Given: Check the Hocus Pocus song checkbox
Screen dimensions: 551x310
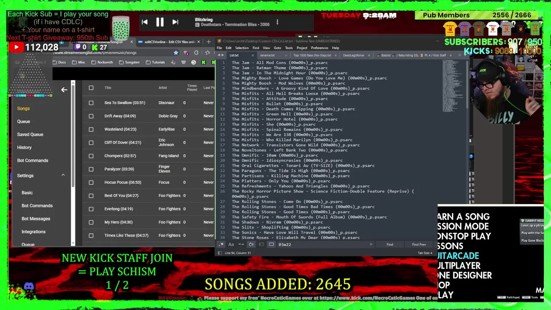Looking at the screenshot, I should click(x=91, y=182).
